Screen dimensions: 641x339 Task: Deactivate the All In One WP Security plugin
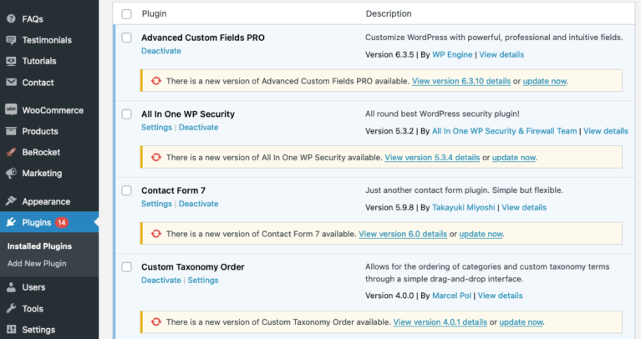pos(198,128)
